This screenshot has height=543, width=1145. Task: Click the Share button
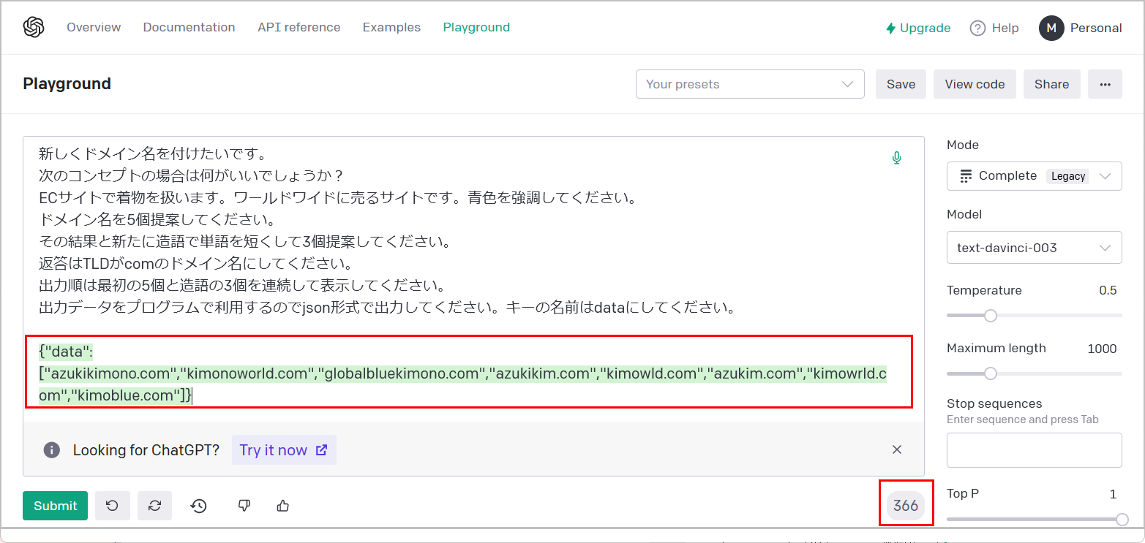(1051, 84)
